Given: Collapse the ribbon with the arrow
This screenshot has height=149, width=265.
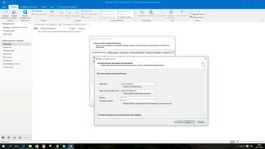Looking at the screenshot, I should click(x=263, y=21).
